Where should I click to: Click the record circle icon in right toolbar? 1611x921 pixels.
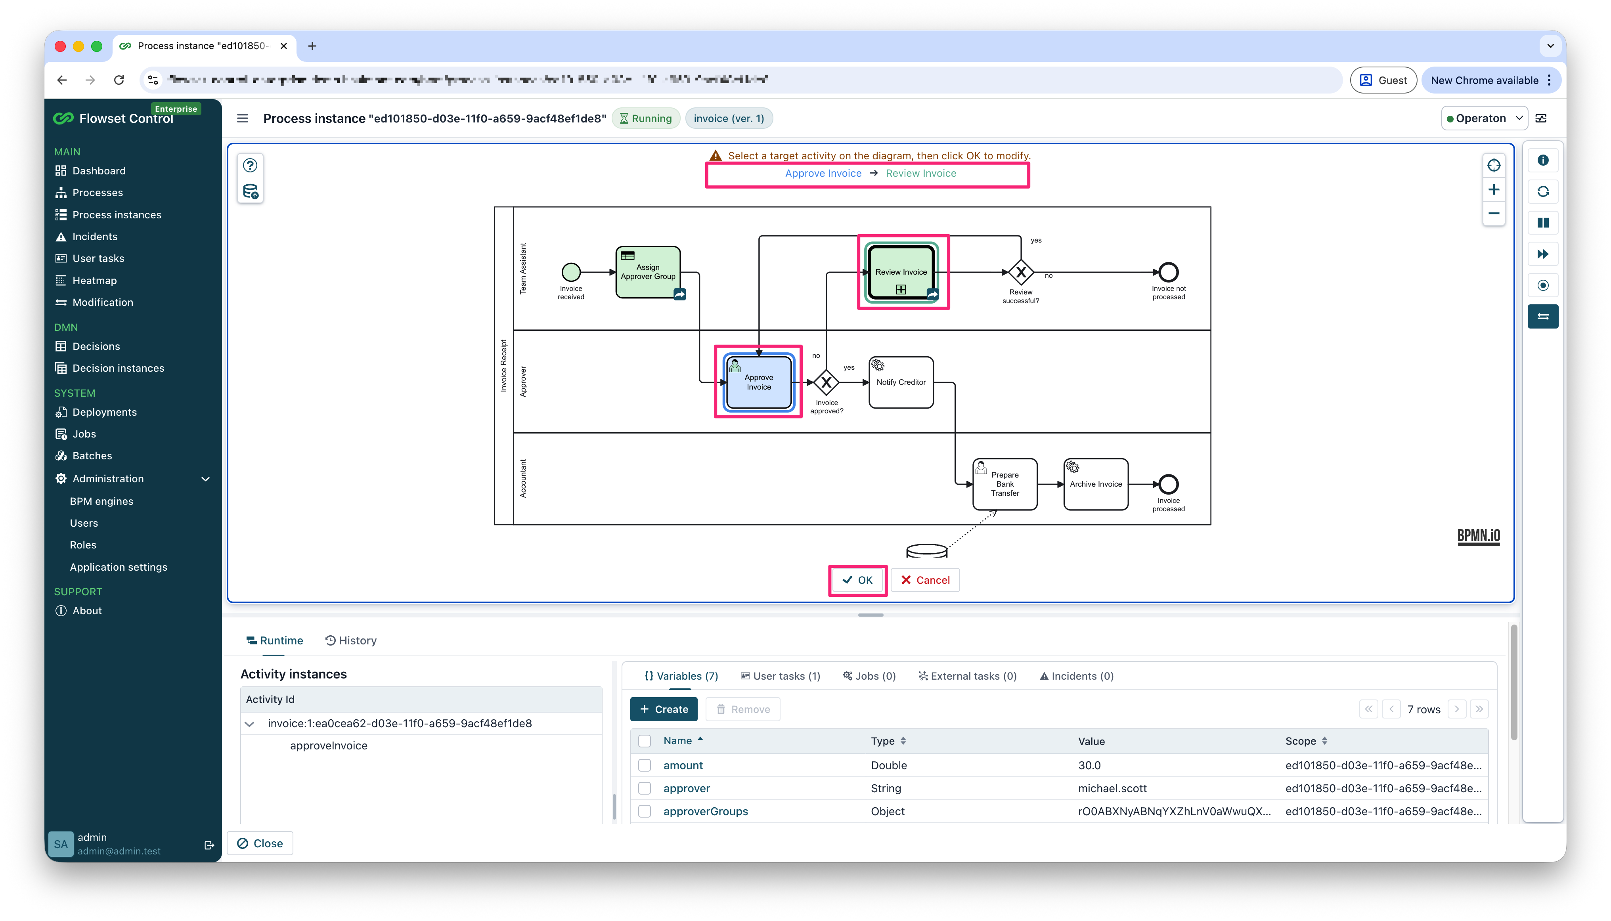(x=1543, y=285)
